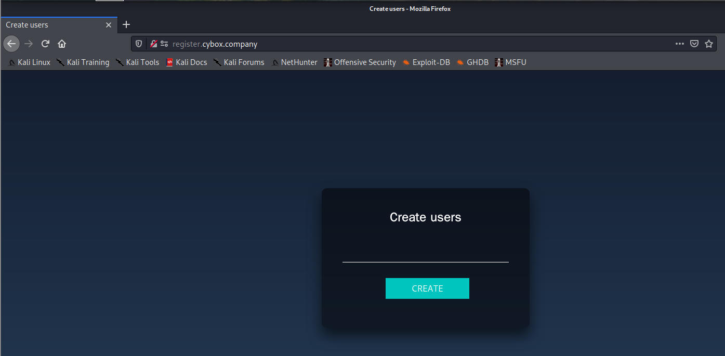Save page to Pocket icon
This screenshot has height=356, width=725.
(694, 44)
